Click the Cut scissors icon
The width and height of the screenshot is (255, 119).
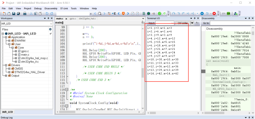31,14
